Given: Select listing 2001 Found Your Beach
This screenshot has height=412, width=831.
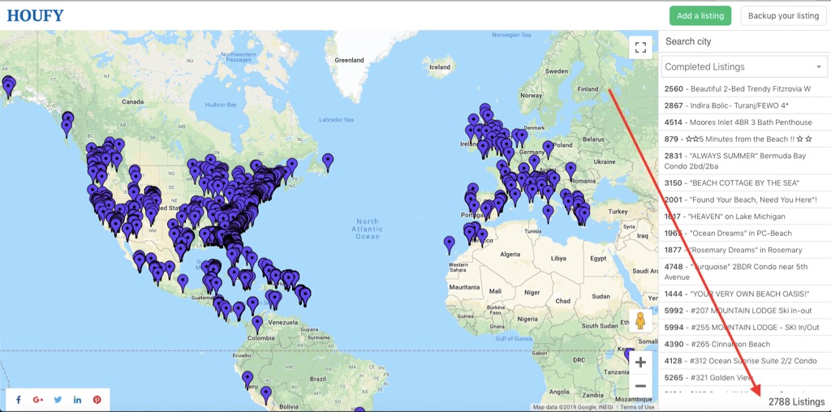Looking at the screenshot, I should coord(745,200).
